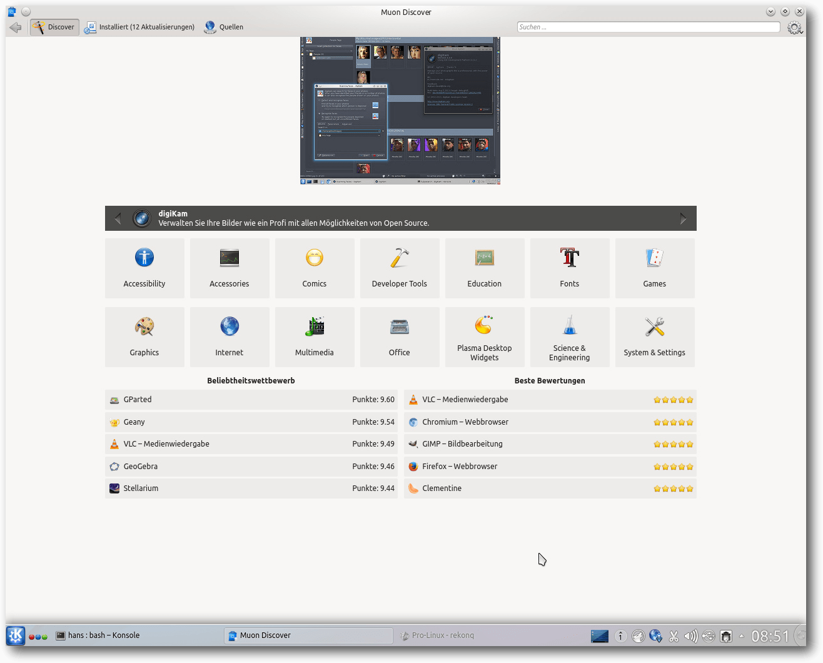The height and width of the screenshot is (663, 823).
Task: Open the digiKam screenshot thumbnail
Action: click(400, 111)
